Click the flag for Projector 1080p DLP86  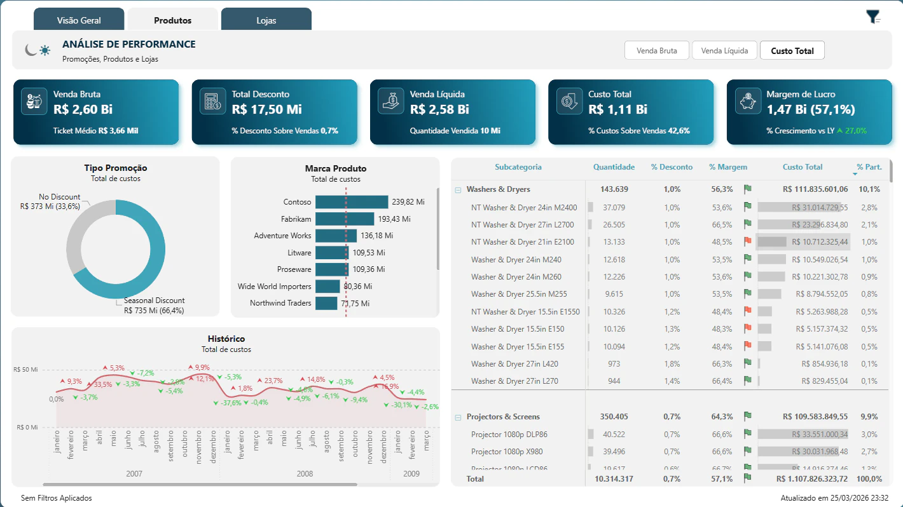click(x=748, y=434)
